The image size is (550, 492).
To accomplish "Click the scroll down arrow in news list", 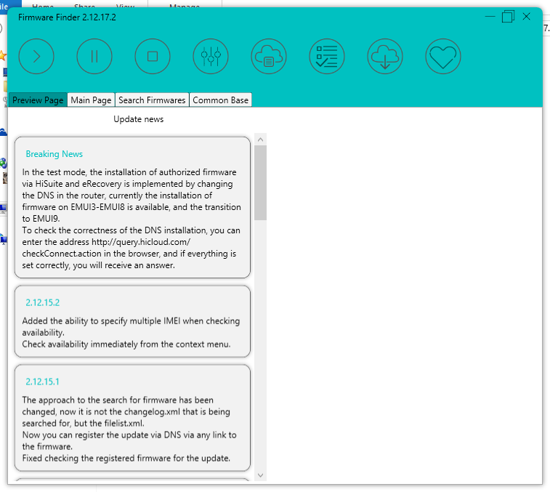I will 260,475.
